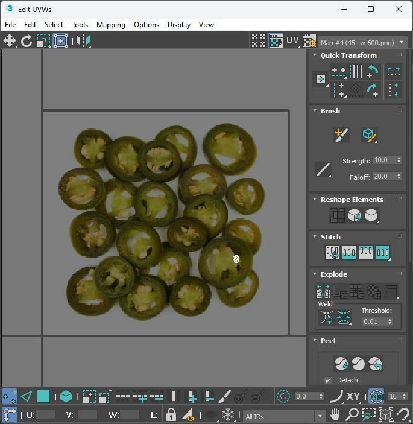Click Relax Until Flat icon

[355, 215]
